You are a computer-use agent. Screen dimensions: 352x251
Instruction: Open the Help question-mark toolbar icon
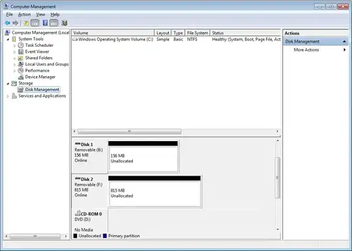45,23
